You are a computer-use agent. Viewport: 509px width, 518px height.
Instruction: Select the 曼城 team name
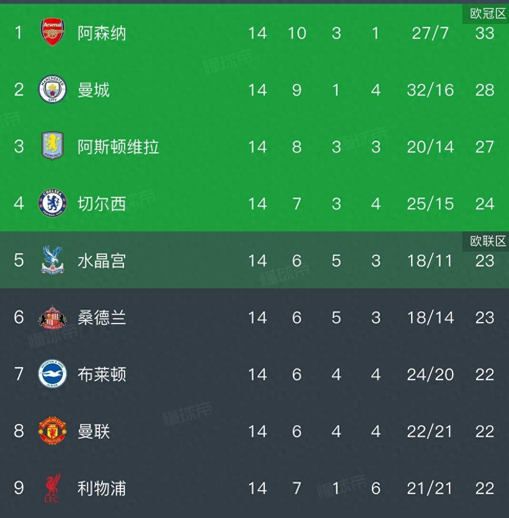click(94, 90)
